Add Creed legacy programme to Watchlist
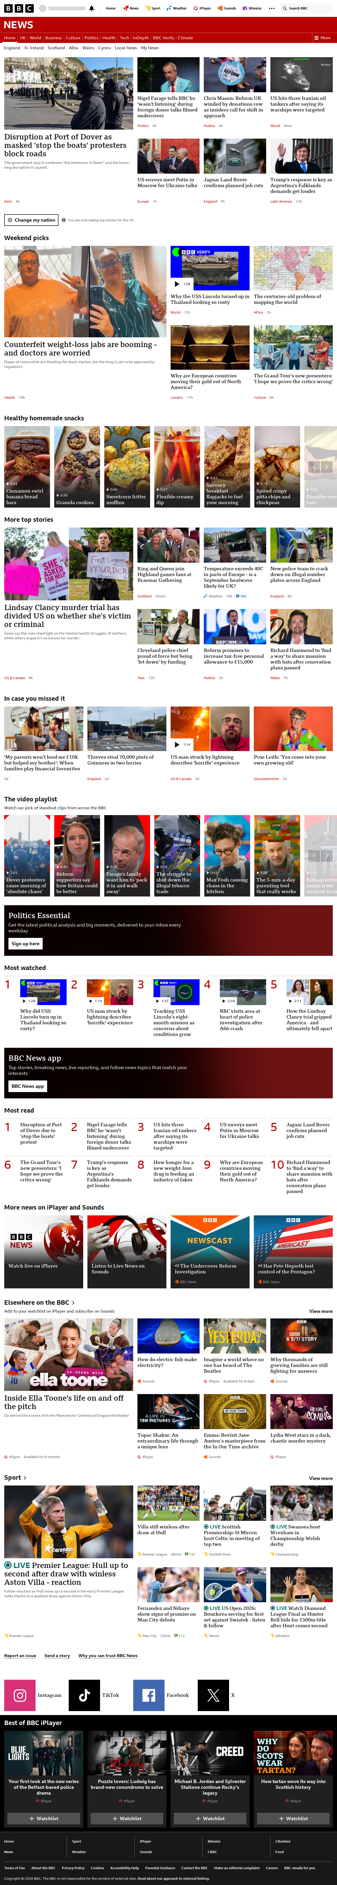337x1885 pixels. 210,1818
